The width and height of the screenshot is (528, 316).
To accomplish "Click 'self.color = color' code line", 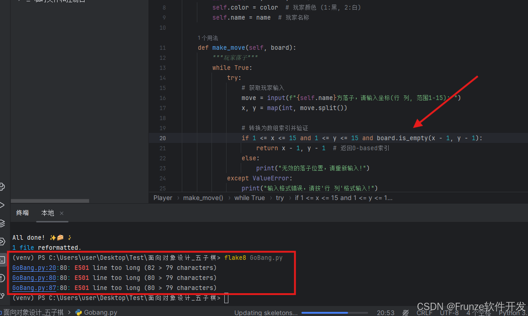I will pos(245,7).
